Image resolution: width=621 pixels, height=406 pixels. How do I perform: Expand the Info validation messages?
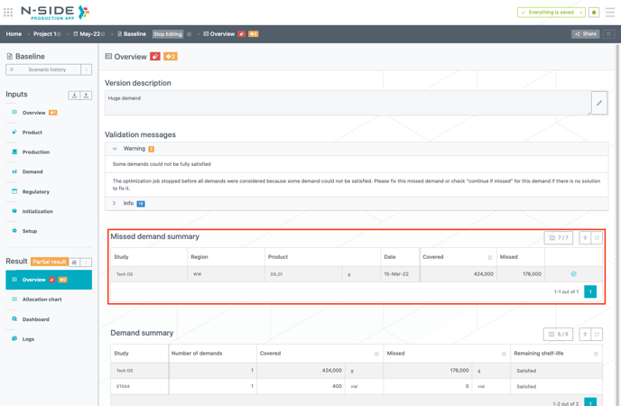tap(115, 203)
